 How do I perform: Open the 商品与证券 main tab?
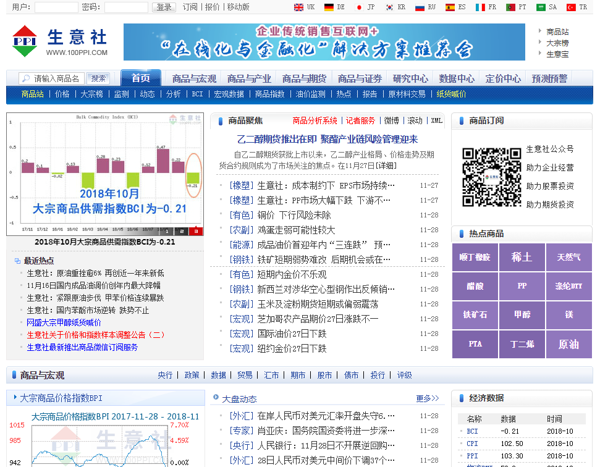coord(360,78)
